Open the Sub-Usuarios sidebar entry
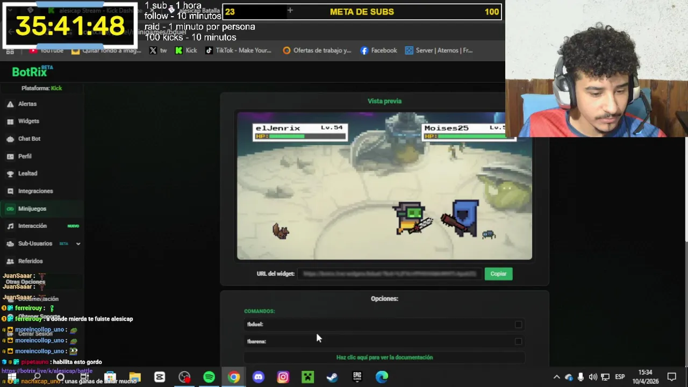Viewport: 688px width, 387px height. (x=35, y=243)
